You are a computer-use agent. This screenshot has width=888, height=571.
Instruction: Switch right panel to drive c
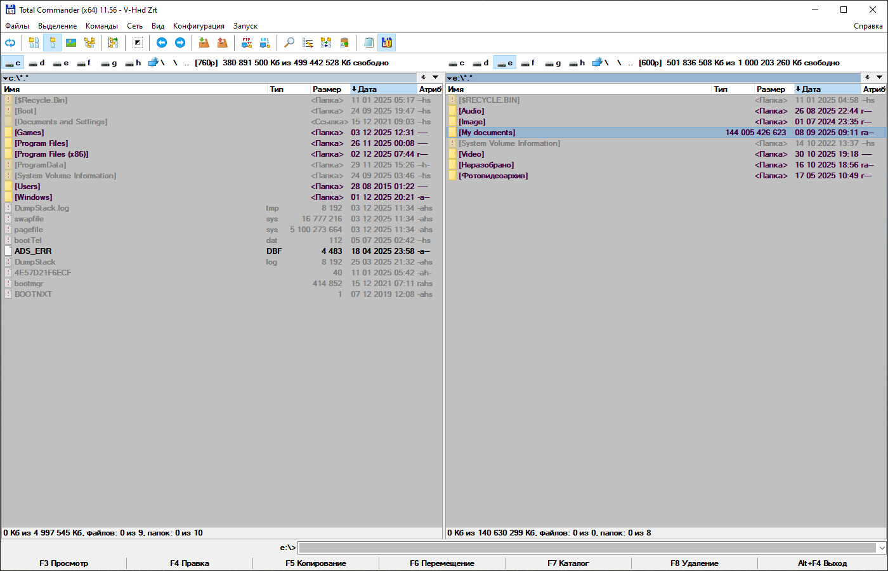tap(457, 63)
